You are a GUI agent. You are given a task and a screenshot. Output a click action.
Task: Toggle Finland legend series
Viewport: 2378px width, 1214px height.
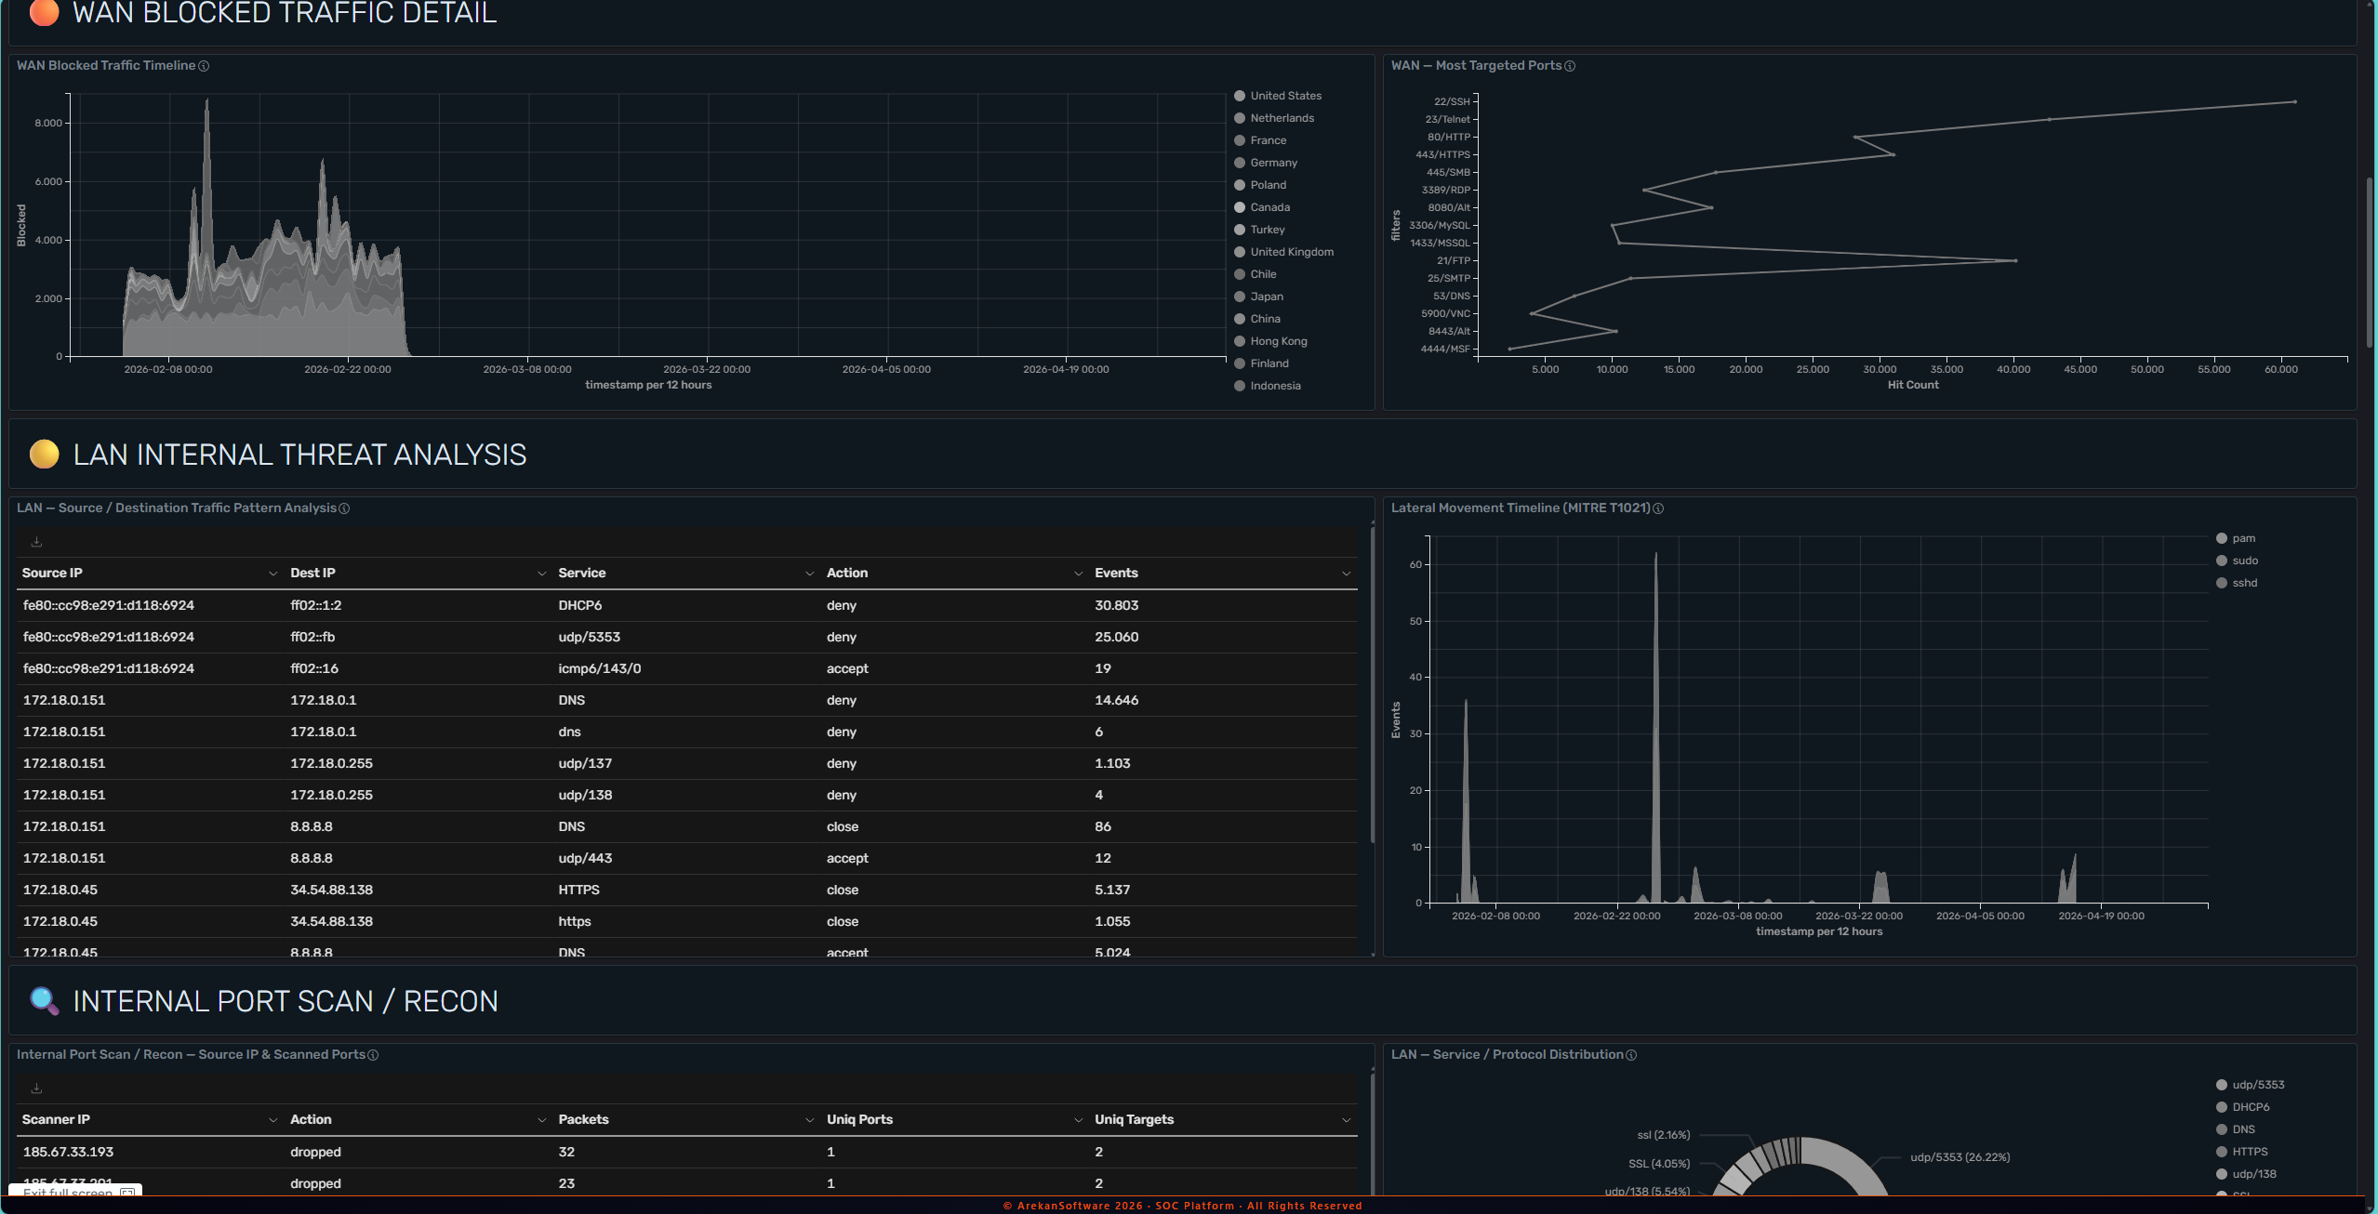point(1261,363)
